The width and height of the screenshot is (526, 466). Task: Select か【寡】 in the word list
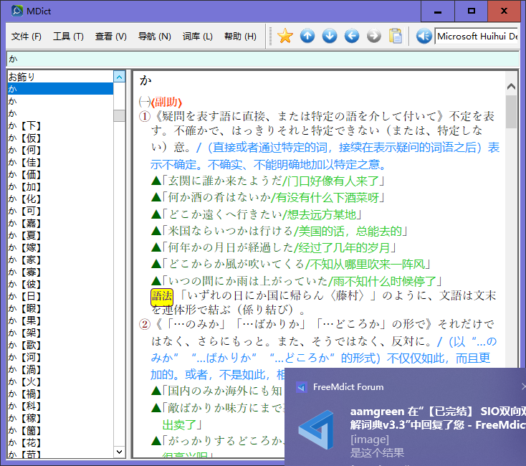60,272
